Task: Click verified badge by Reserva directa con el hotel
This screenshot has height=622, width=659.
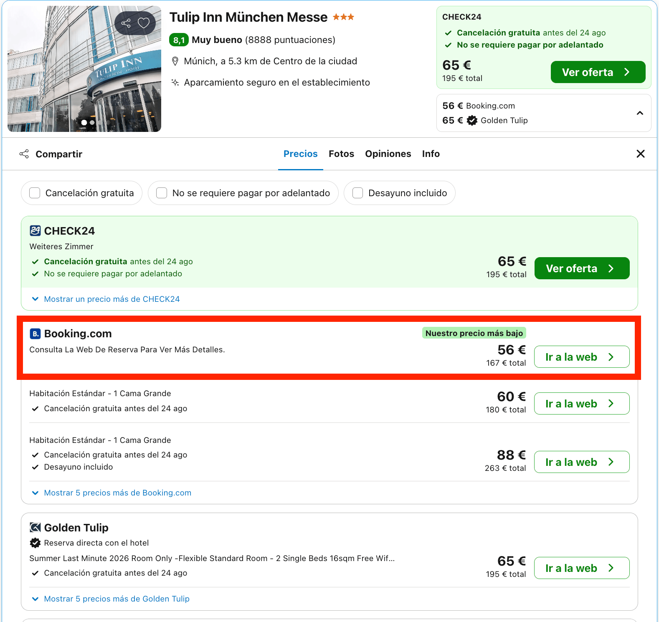Action: pyautogui.click(x=35, y=543)
